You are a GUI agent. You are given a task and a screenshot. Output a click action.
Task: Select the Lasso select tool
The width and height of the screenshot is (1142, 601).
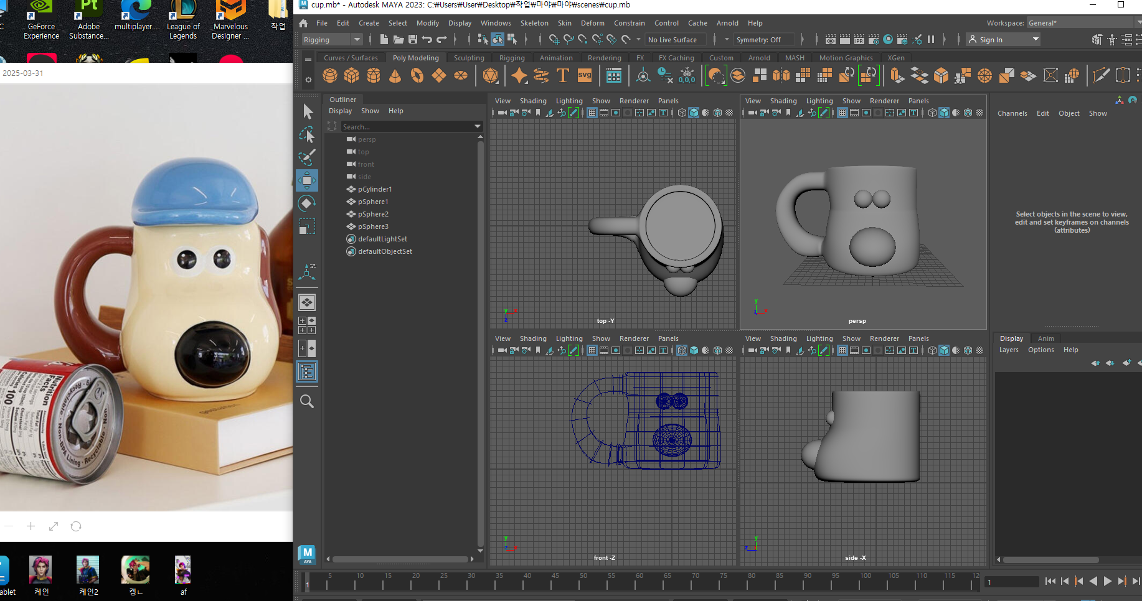[307, 134]
